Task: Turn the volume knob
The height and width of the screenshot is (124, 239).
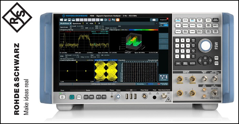Action: click(118, 96)
